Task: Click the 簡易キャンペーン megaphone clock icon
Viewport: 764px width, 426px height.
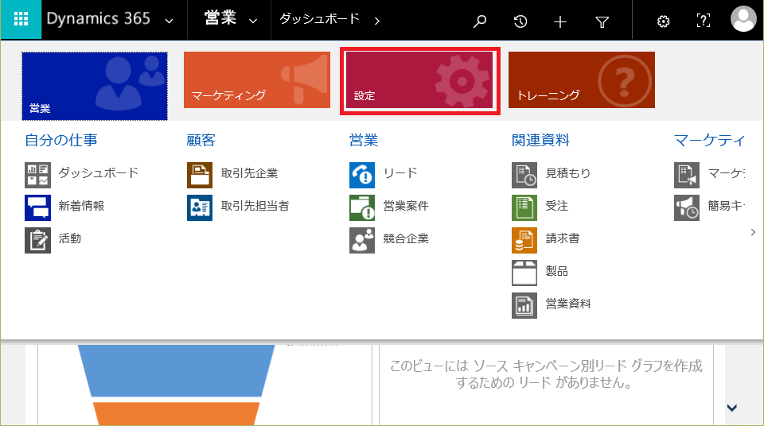Action: coord(687,208)
